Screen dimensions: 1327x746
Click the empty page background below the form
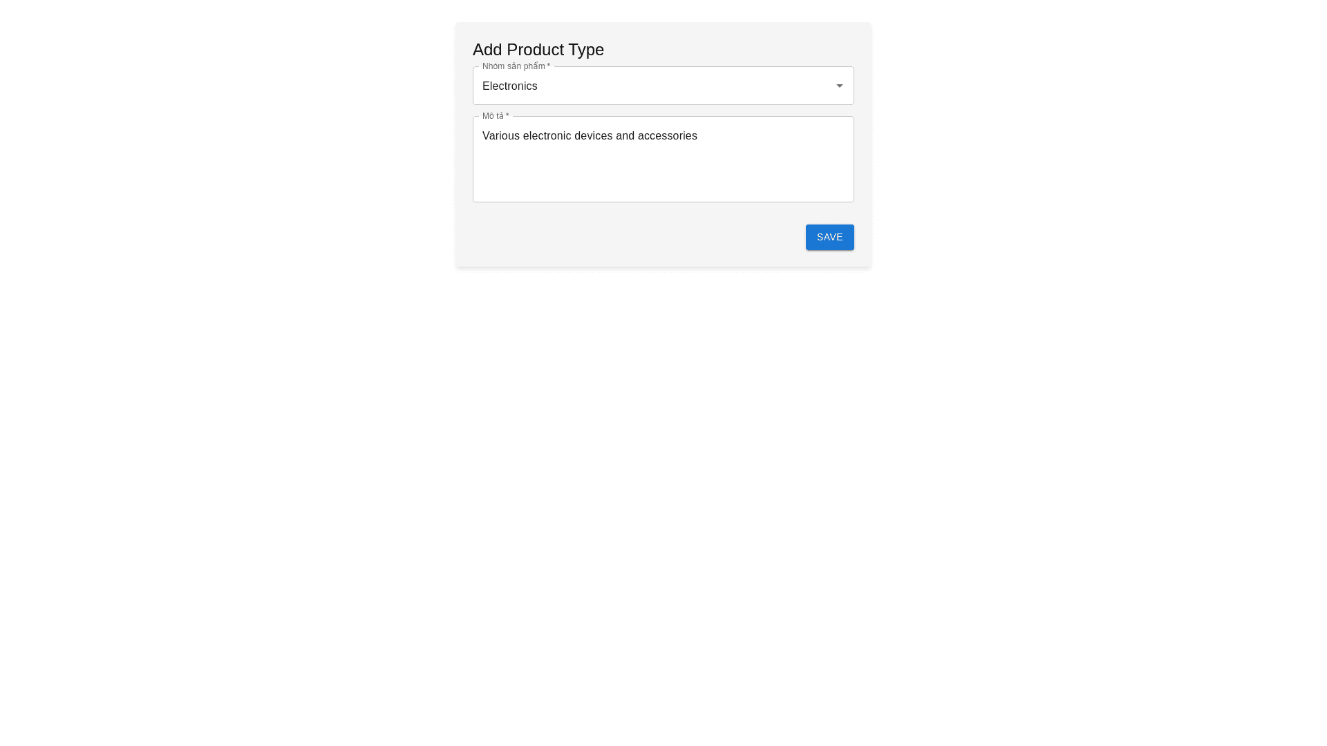[x=662, y=484]
